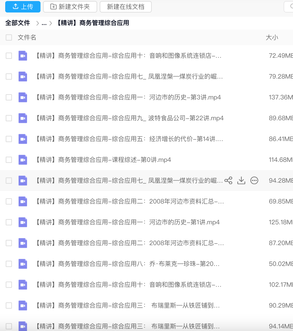
Task: Check the box for the 72.49MB 综合应用十 file
Action: click(9, 56)
